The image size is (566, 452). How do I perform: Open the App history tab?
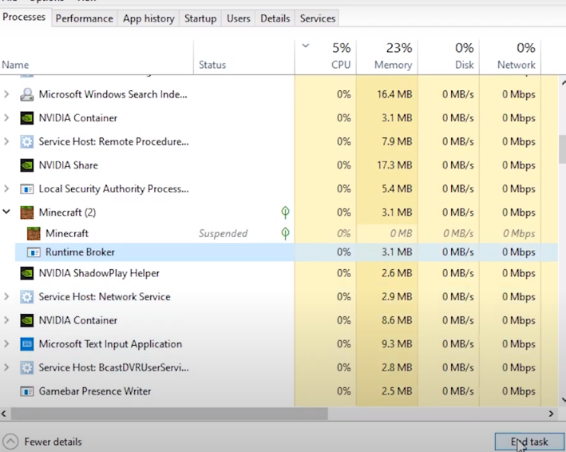pyautogui.click(x=148, y=18)
